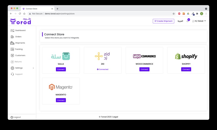Connect the WOOCOMMERCE store
The height and width of the screenshot is (130, 217).
(x=144, y=69)
